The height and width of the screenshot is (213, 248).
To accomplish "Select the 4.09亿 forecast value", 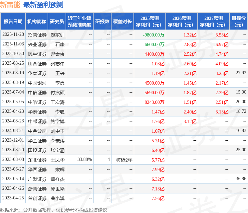I will coord(222,64).
